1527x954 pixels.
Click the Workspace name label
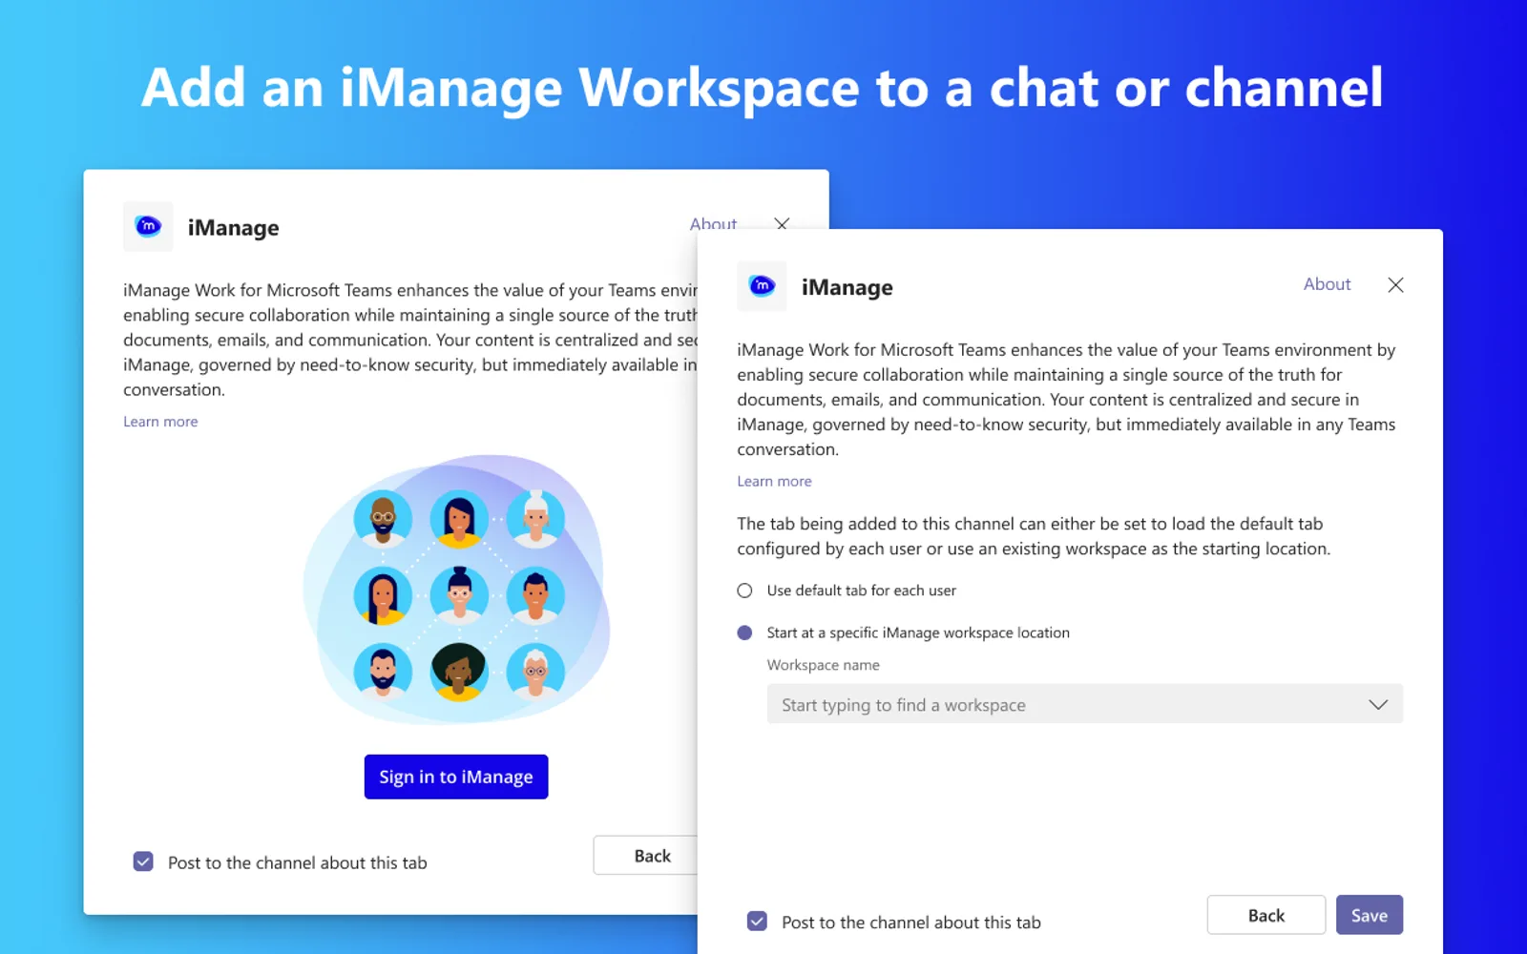pos(824,665)
